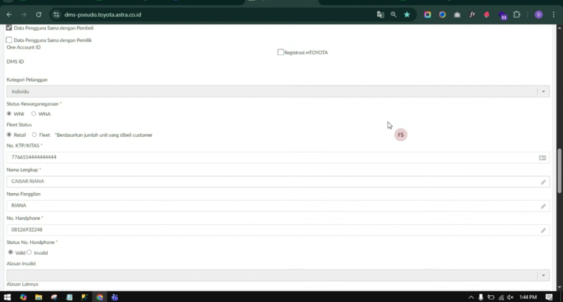Image resolution: width=563 pixels, height=302 pixels.
Task: Uncheck Data Pengguna Sama dengan Pembeli
Action: coord(9,27)
